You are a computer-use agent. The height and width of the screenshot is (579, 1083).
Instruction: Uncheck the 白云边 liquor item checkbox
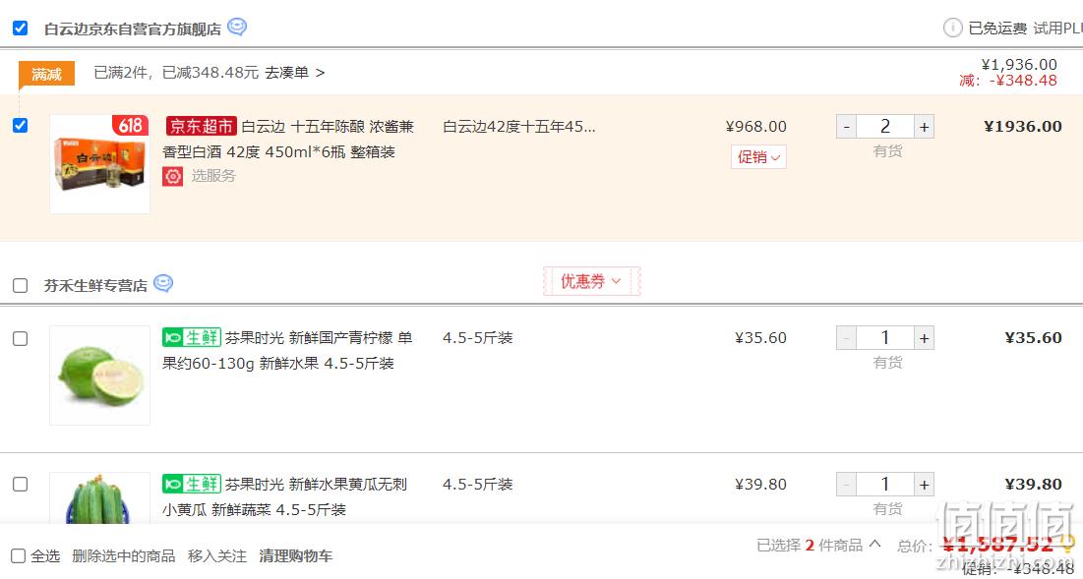(20, 126)
